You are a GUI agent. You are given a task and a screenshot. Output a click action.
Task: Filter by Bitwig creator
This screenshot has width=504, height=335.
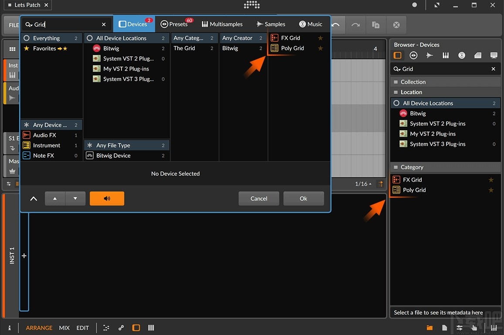[x=244, y=48]
